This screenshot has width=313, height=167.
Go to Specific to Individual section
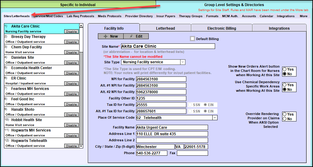pos(78,5)
